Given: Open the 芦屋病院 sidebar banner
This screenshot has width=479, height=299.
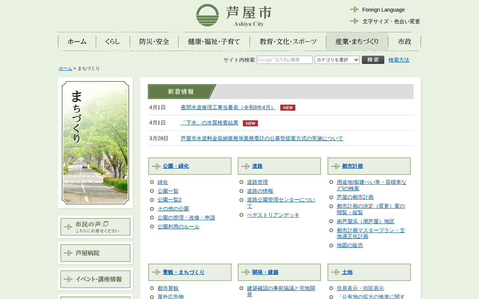Looking at the screenshot, I should (x=95, y=253).
